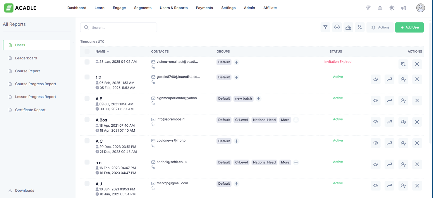Open the Affiliate menu item
This screenshot has height=198, width=433.
(270, 8)
